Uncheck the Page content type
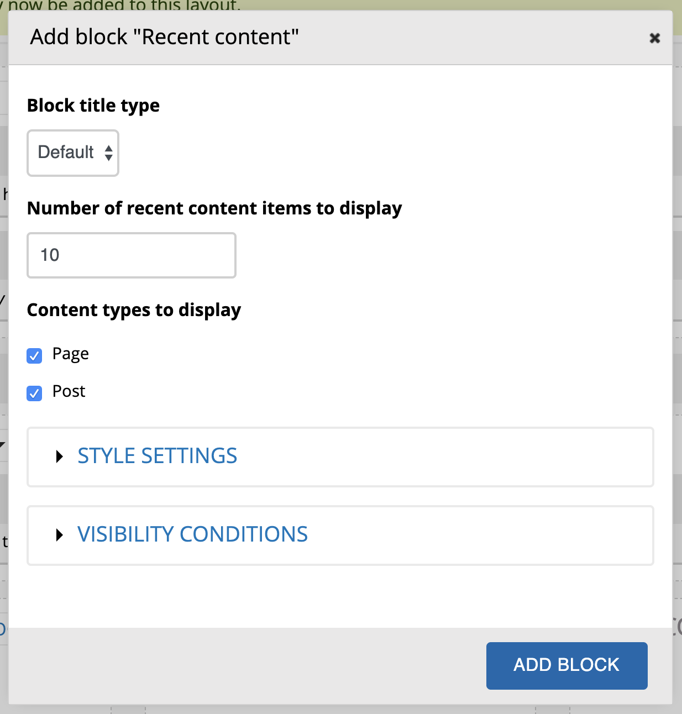Screen dimensions: 682x714 pos(34,355)
